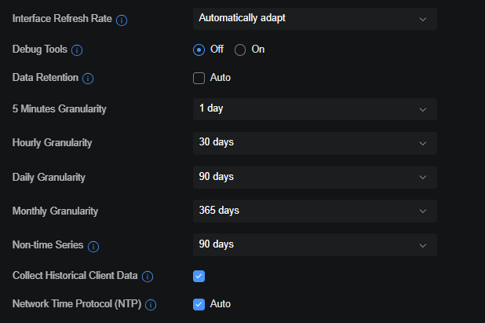Disable Network Time Protocol Auto checkbox

[199, 304]
